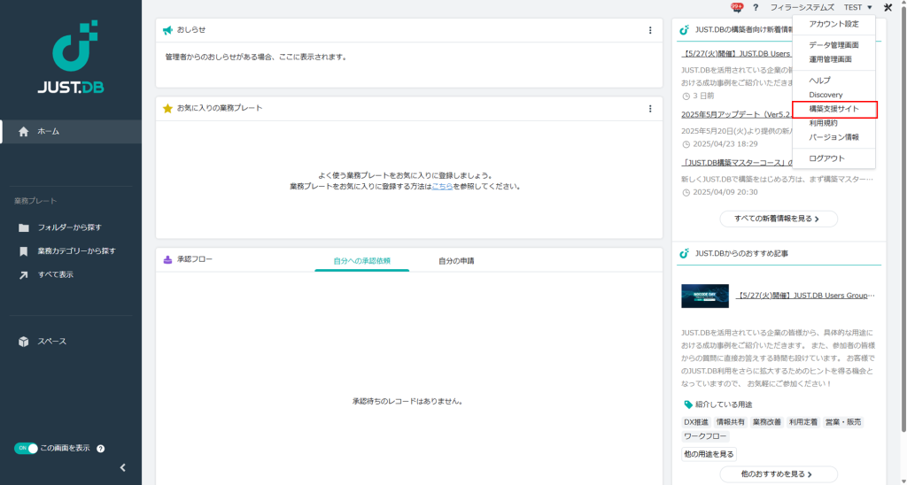Click the bookmark icon beside 業務カテゴリーから探す
This screenshot has width=907, height=485.
click(x=24, y=251)
